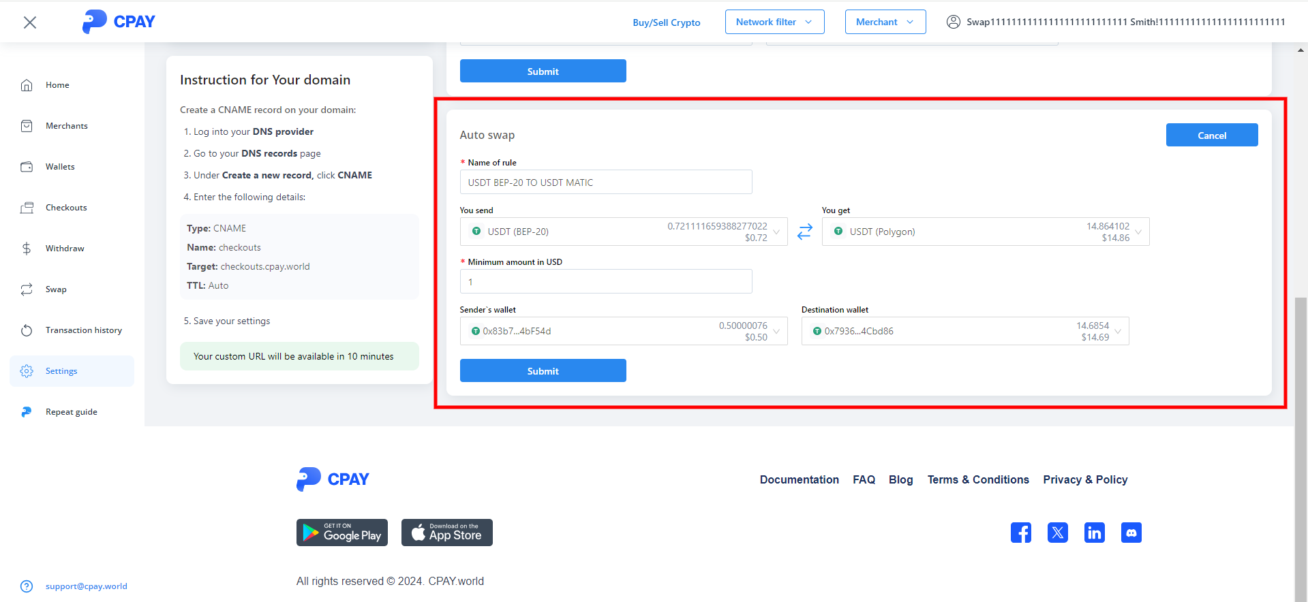Cancel the Auto swap rule
1308x602 pixels.
coord(1211,135)
